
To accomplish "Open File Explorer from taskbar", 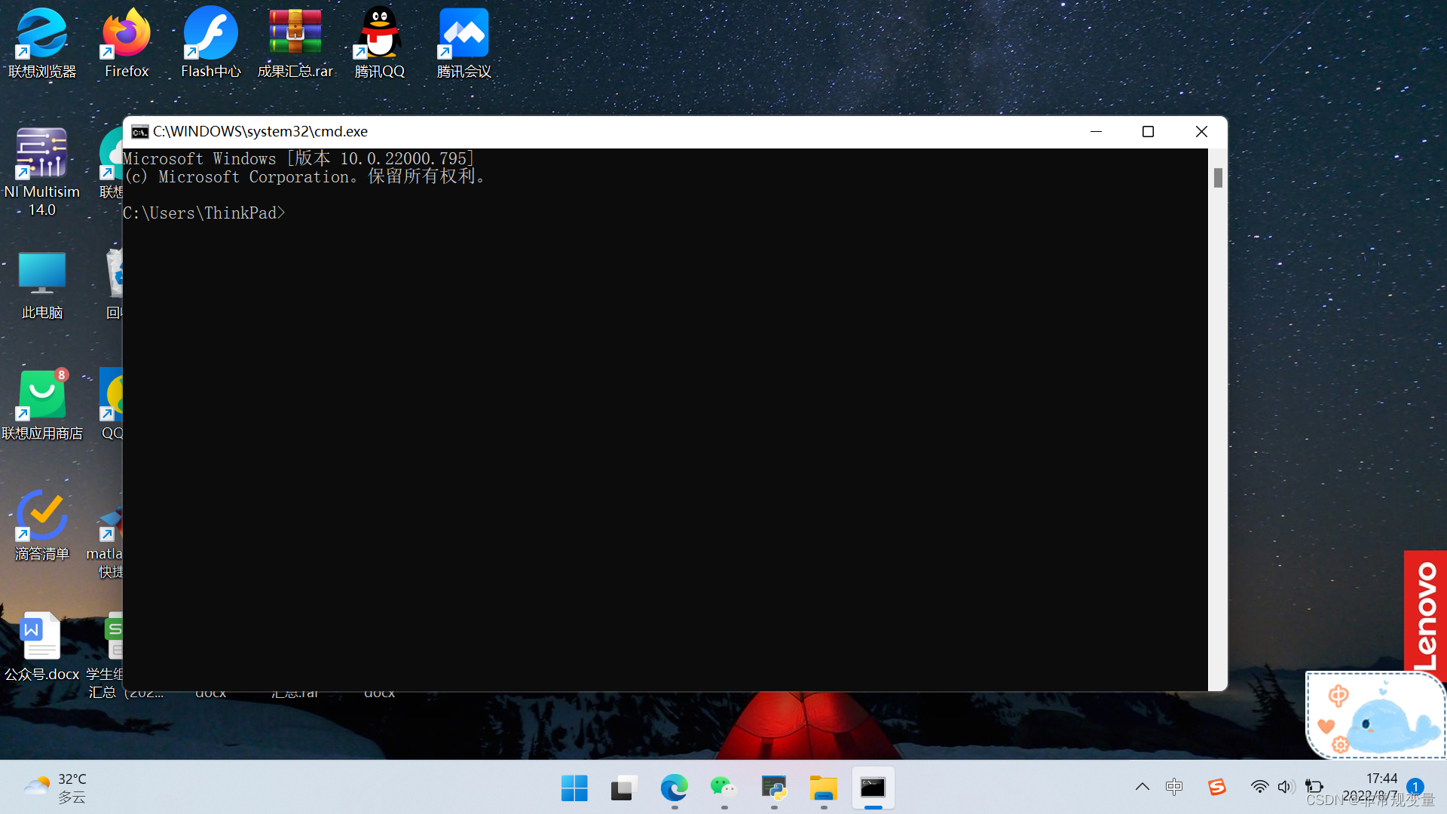I will coord(823,787).
